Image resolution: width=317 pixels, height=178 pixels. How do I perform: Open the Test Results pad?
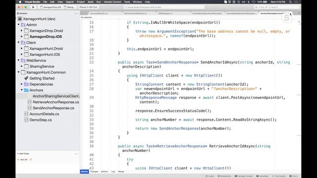point(279,176)
